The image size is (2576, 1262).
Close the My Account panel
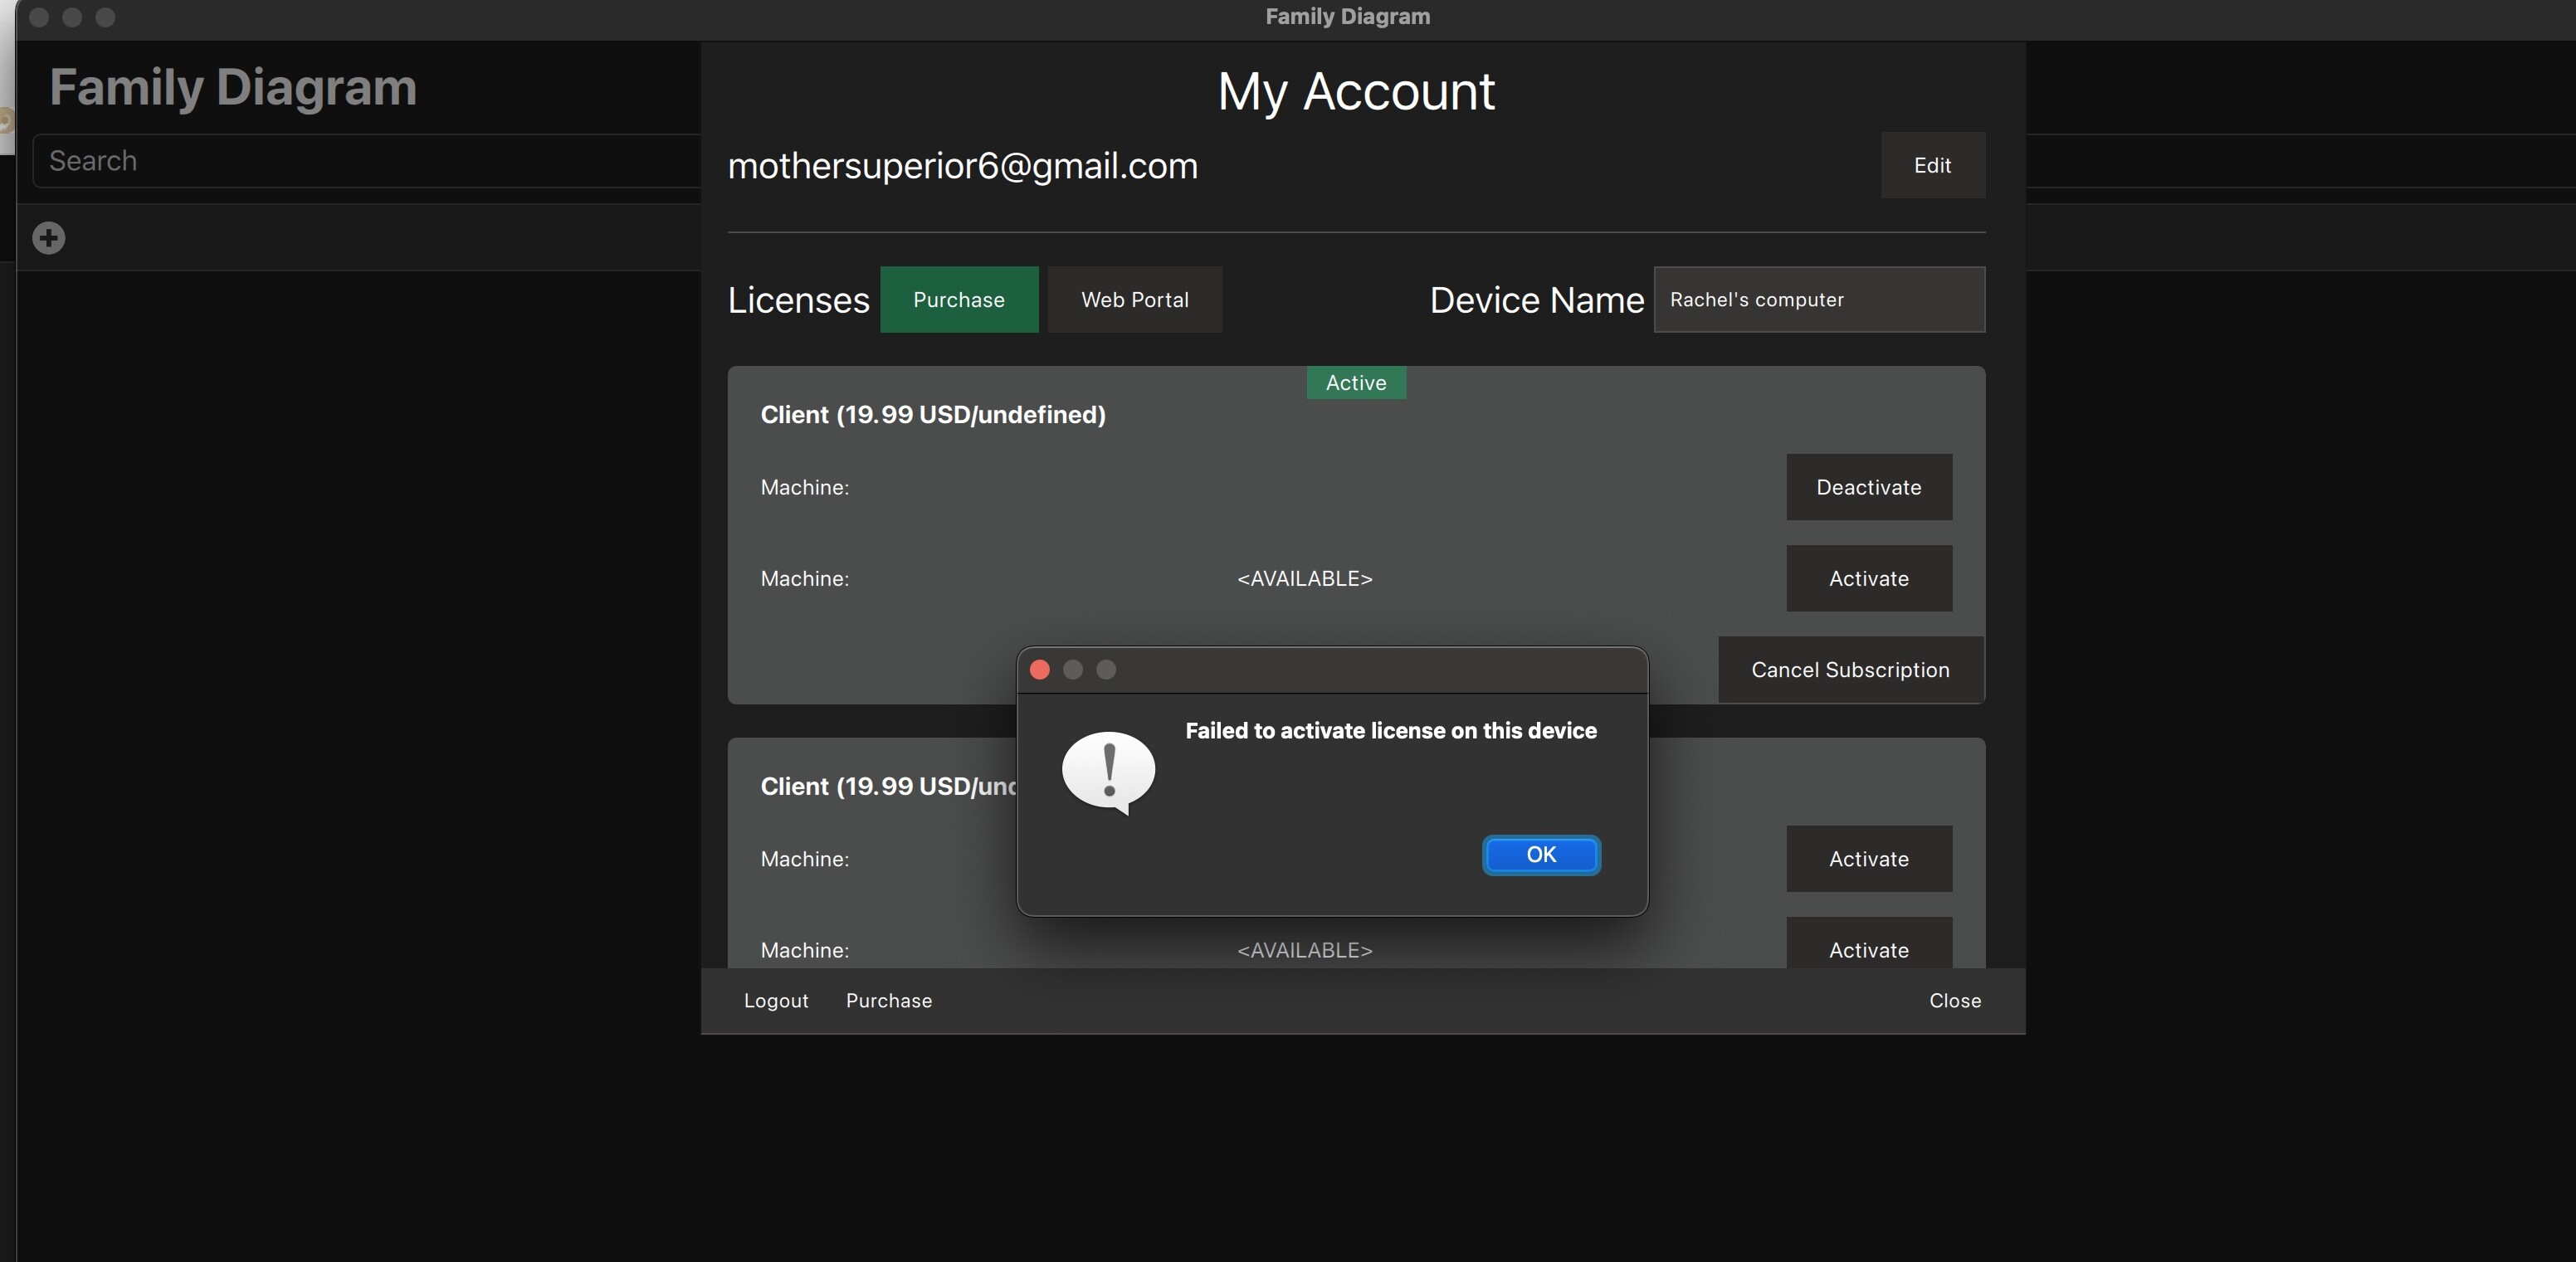click(1954, 1001)
